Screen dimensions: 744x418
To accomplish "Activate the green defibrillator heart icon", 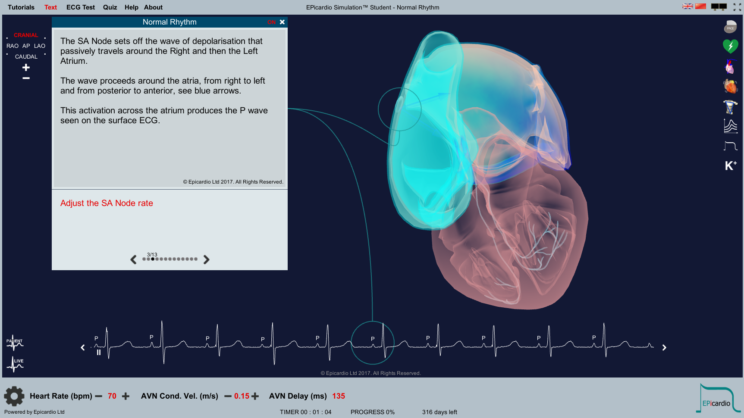I will click(730, 46).
